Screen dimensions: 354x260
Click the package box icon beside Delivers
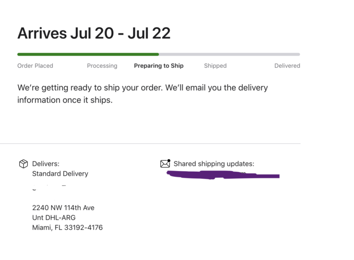click(x=23, y=164)
